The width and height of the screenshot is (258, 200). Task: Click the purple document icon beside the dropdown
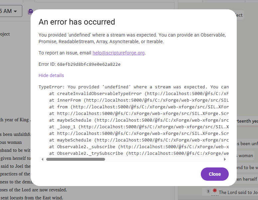(31, 12)
